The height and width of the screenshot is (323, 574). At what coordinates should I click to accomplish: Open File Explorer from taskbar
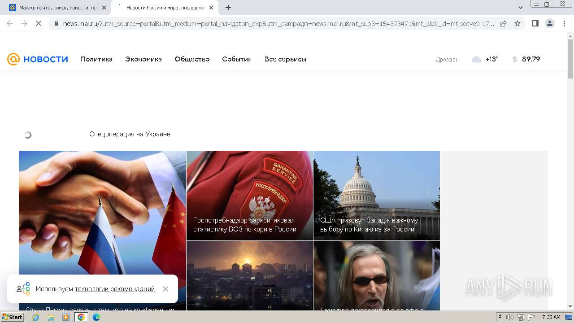pyautogui.click(x=51, y=317)
